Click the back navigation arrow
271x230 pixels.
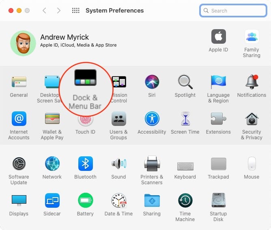click(x=44, y=11)
